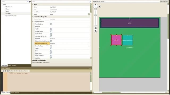Enable the Hidden checkbox
This screenshot has height=95, width=170.
pos(51,29)
